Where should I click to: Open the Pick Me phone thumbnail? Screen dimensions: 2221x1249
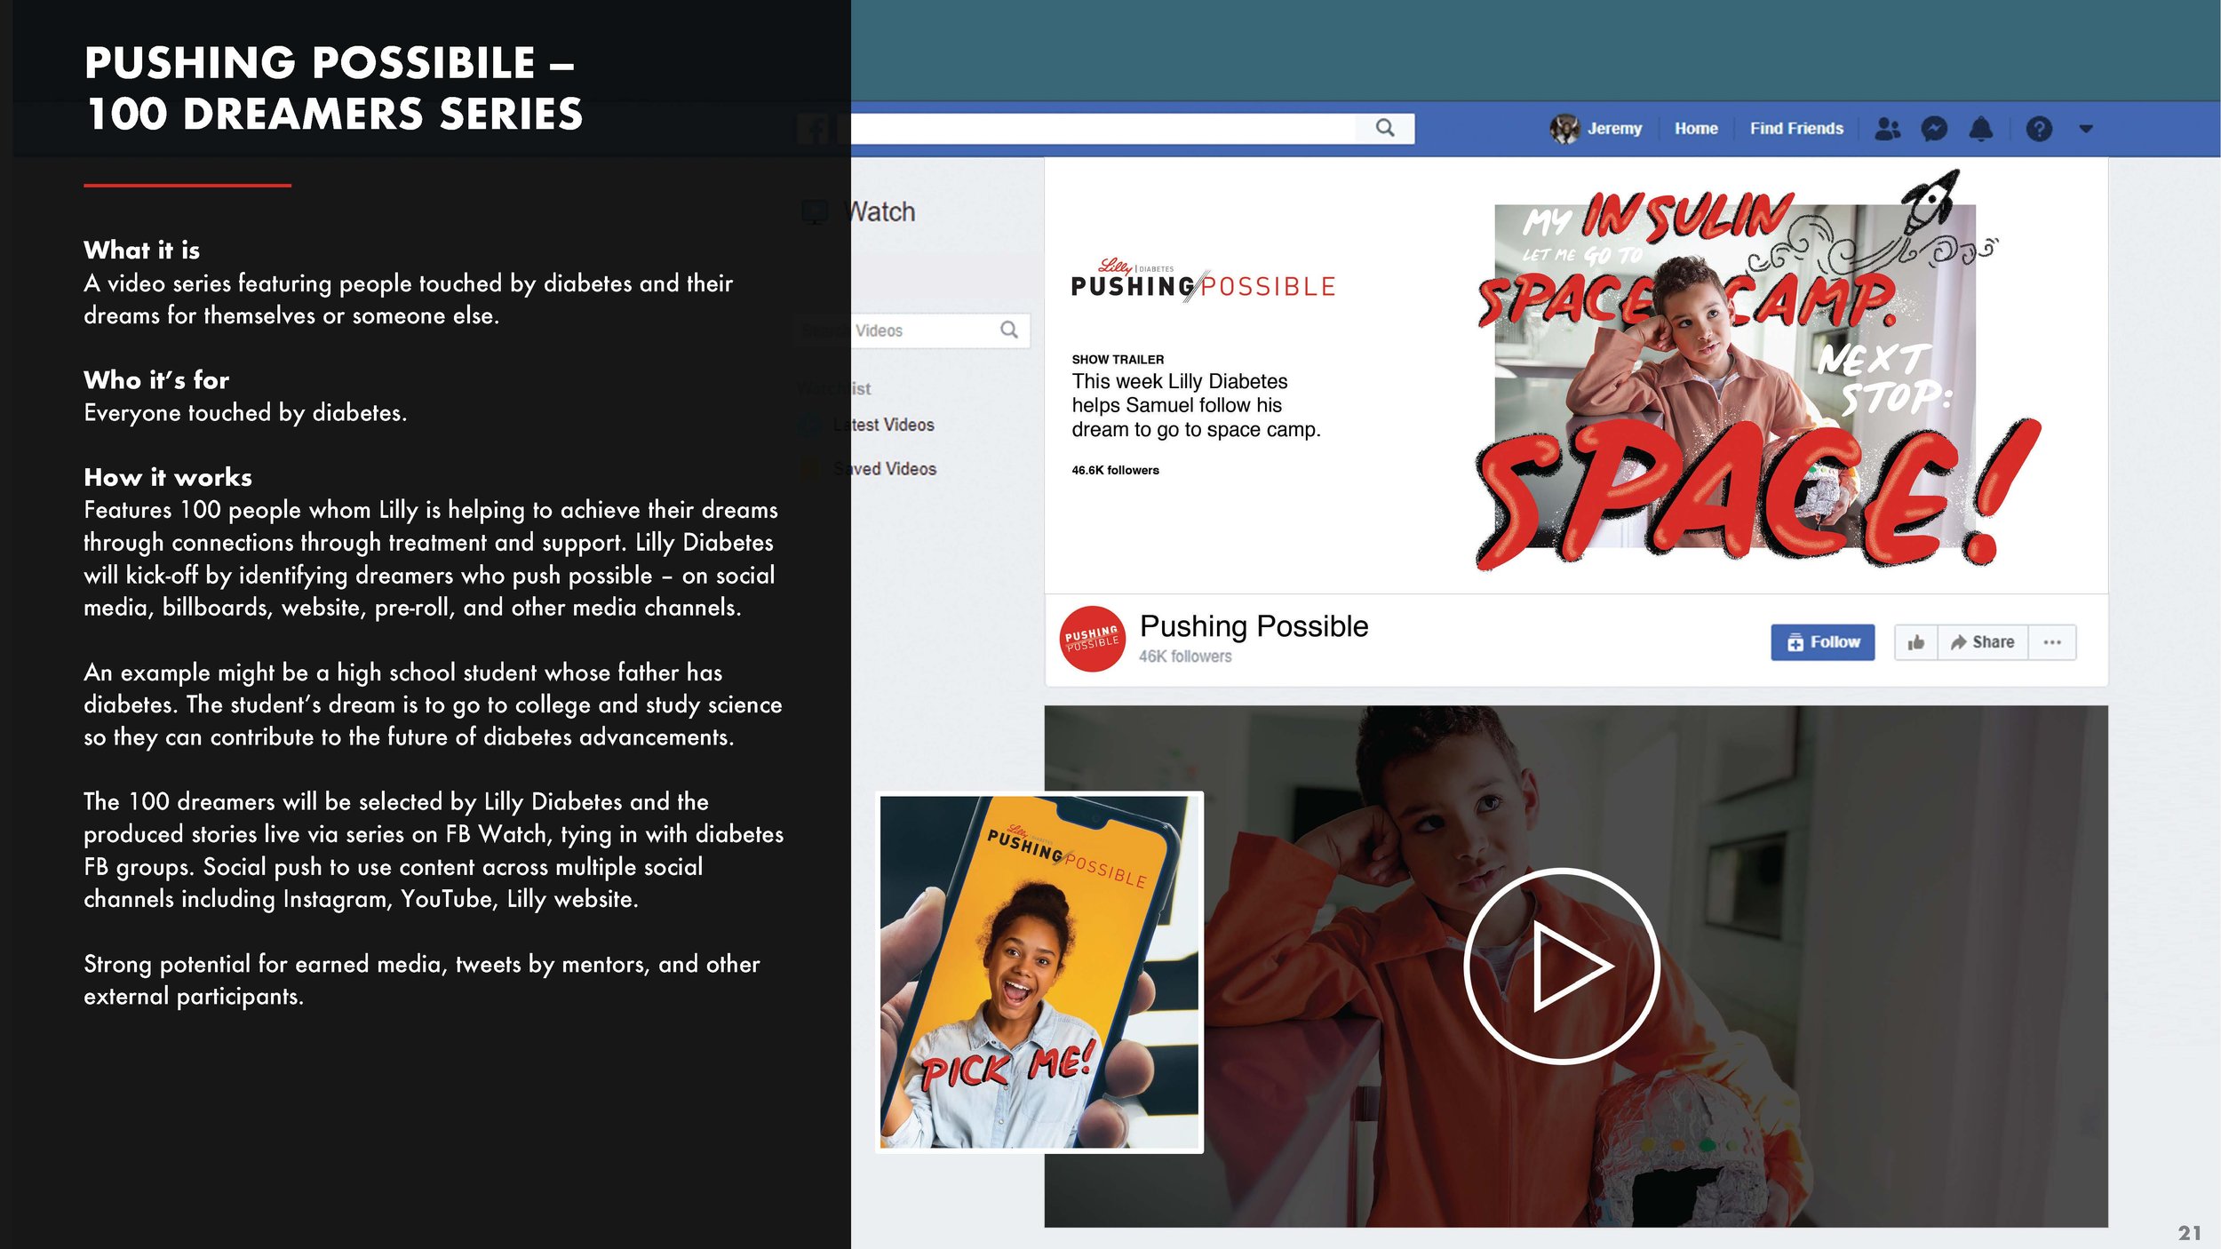(x=1039, y=972)
